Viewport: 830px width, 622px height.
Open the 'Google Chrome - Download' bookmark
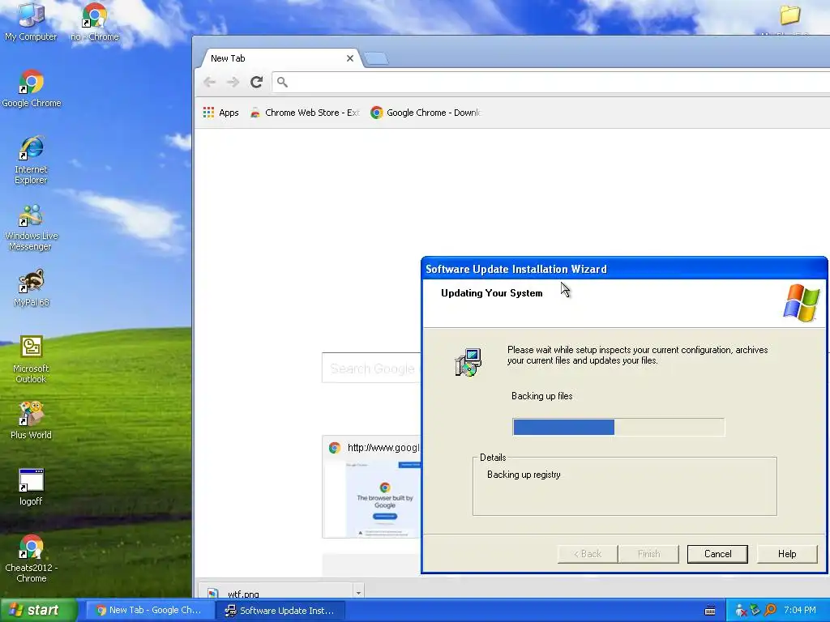pyautogui.click(x=426, y=112)
